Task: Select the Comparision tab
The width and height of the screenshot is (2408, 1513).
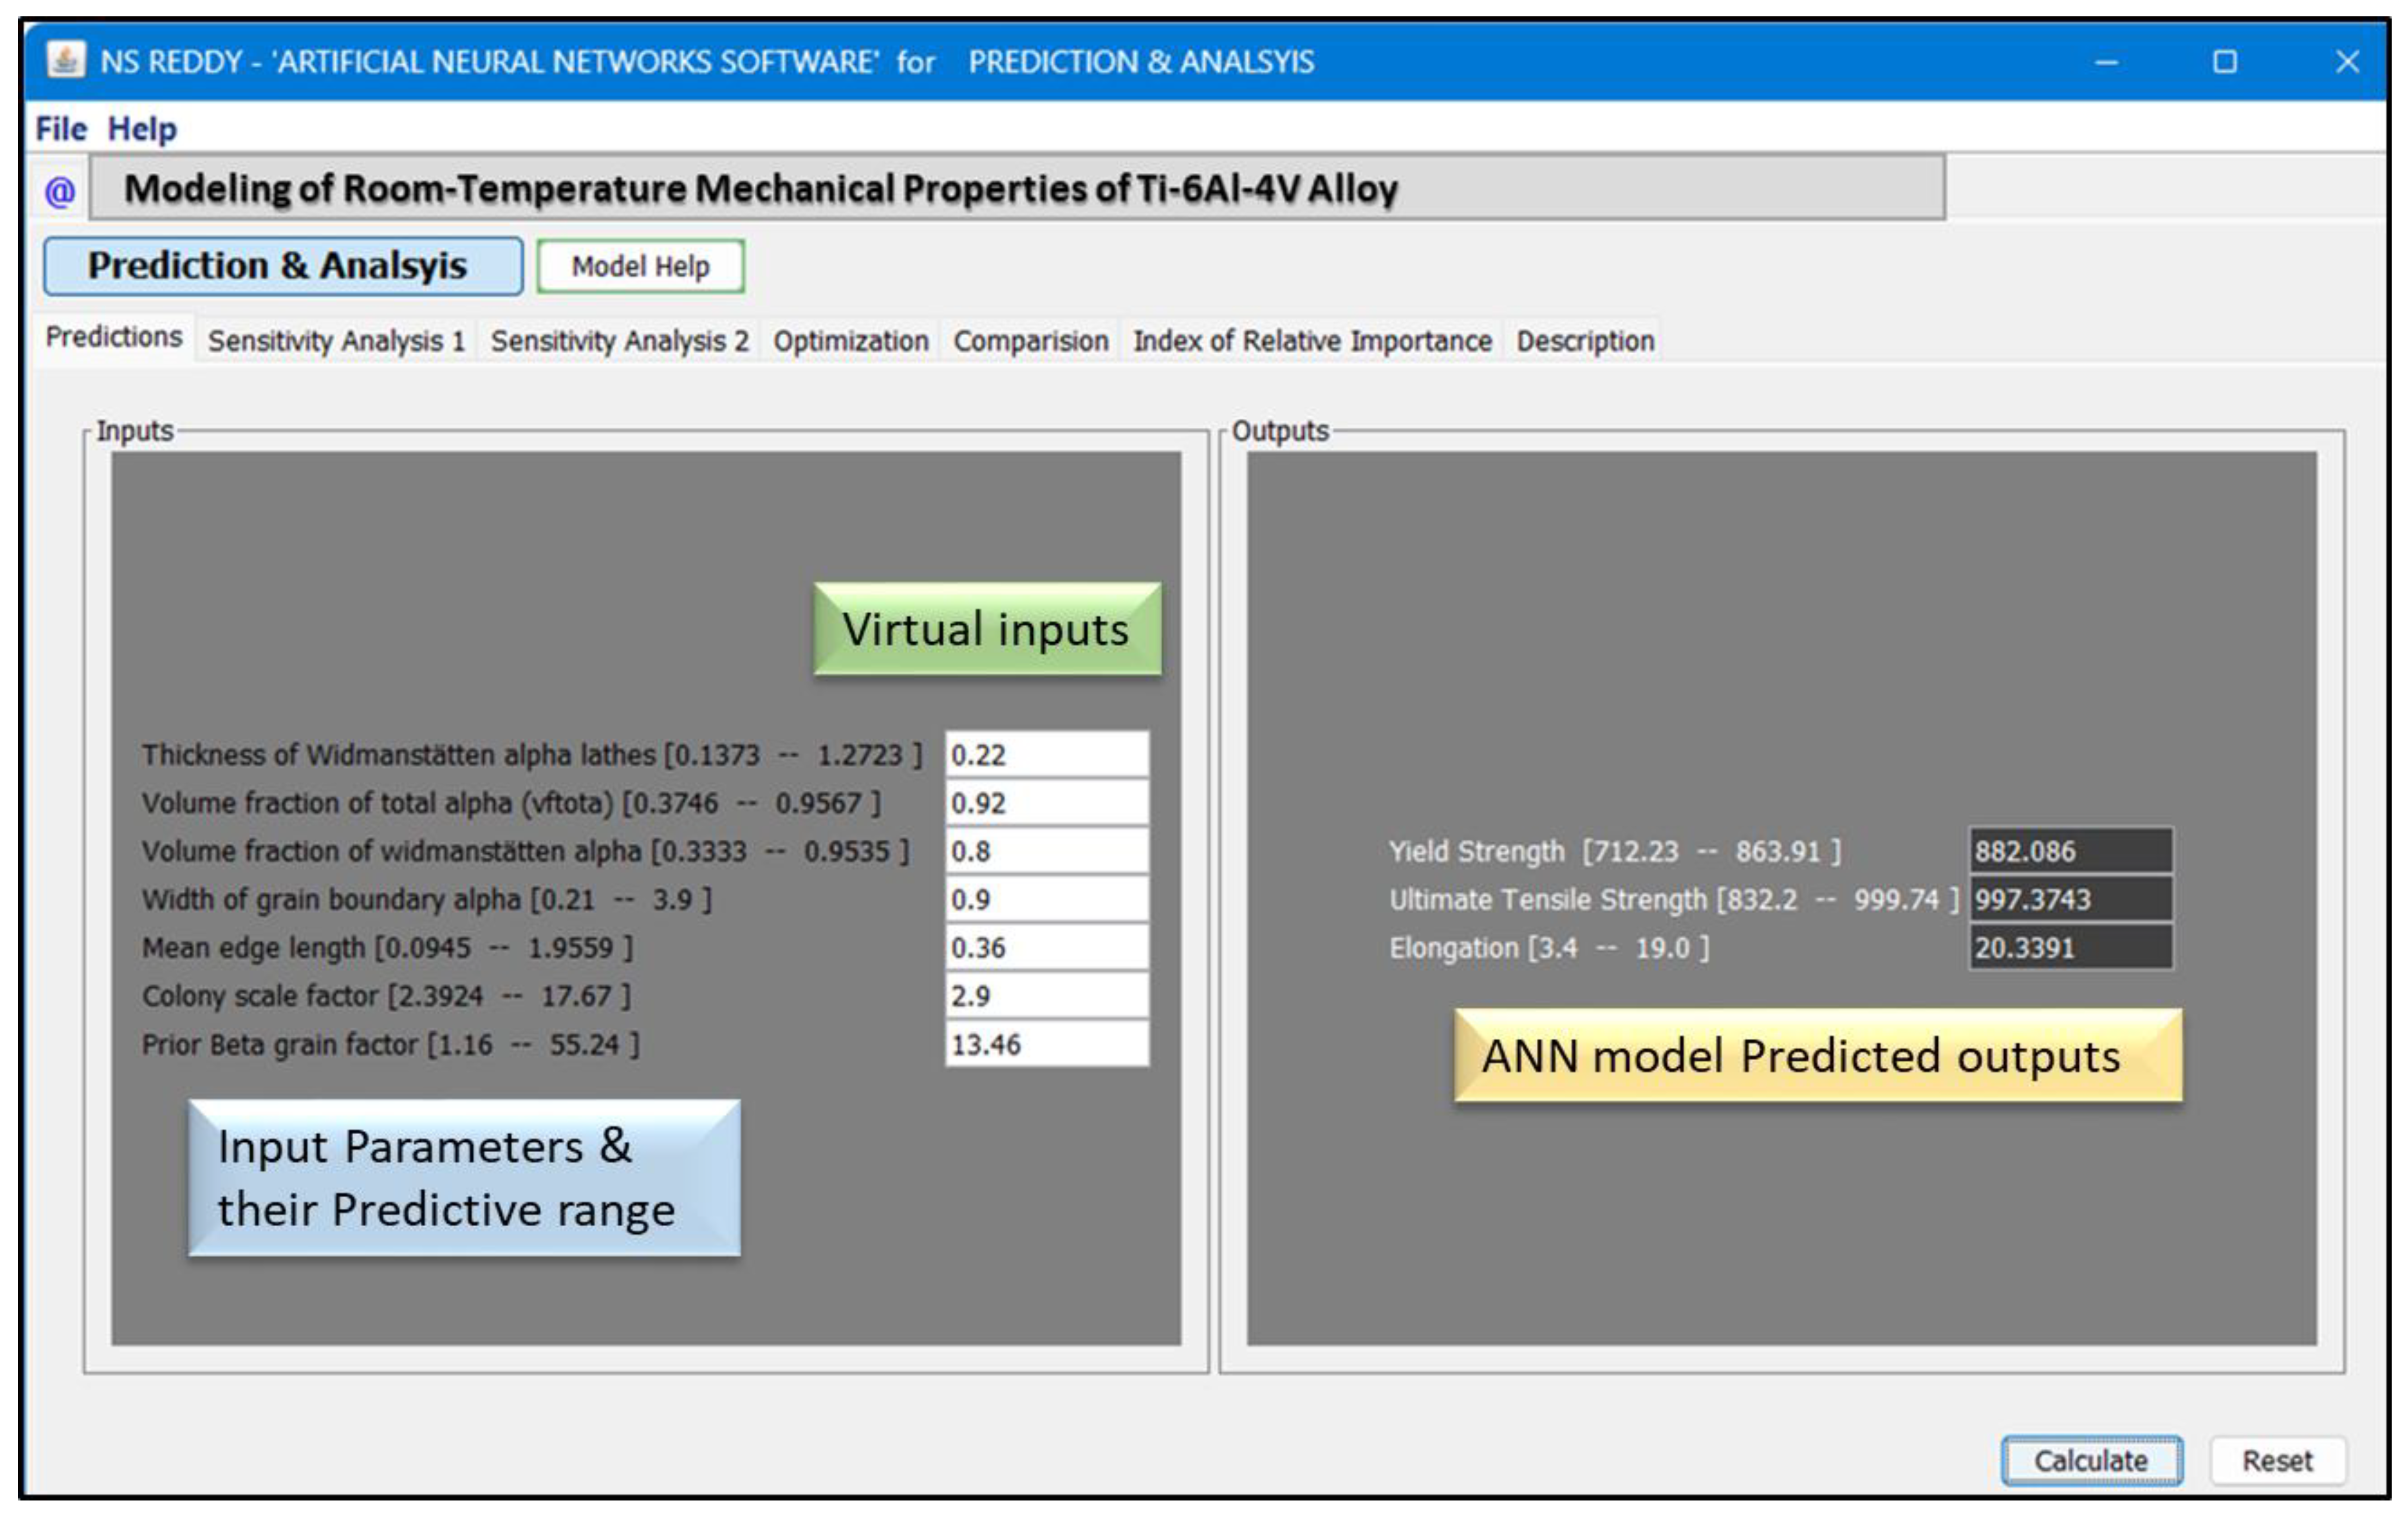Action: 1030,341
